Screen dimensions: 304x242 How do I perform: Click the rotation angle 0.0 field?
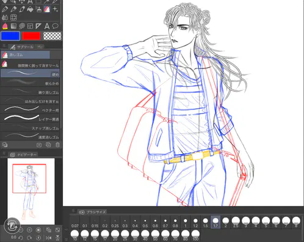[13, 237]
